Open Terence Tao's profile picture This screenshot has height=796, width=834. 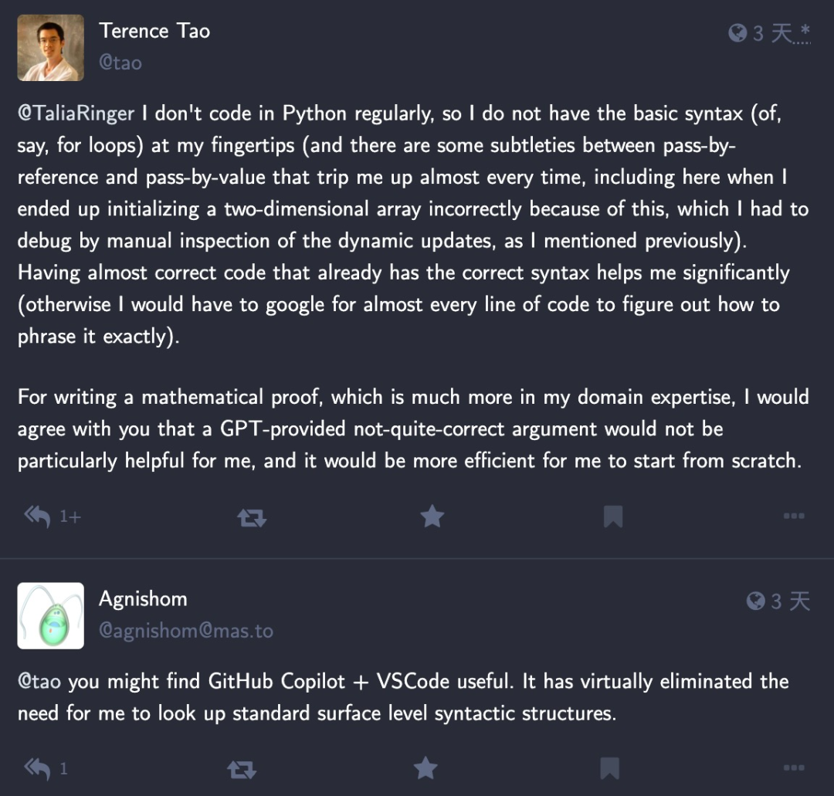(x=51, y=48)
